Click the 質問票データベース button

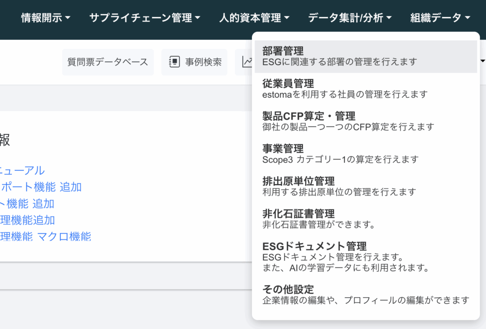coord(108,62)
